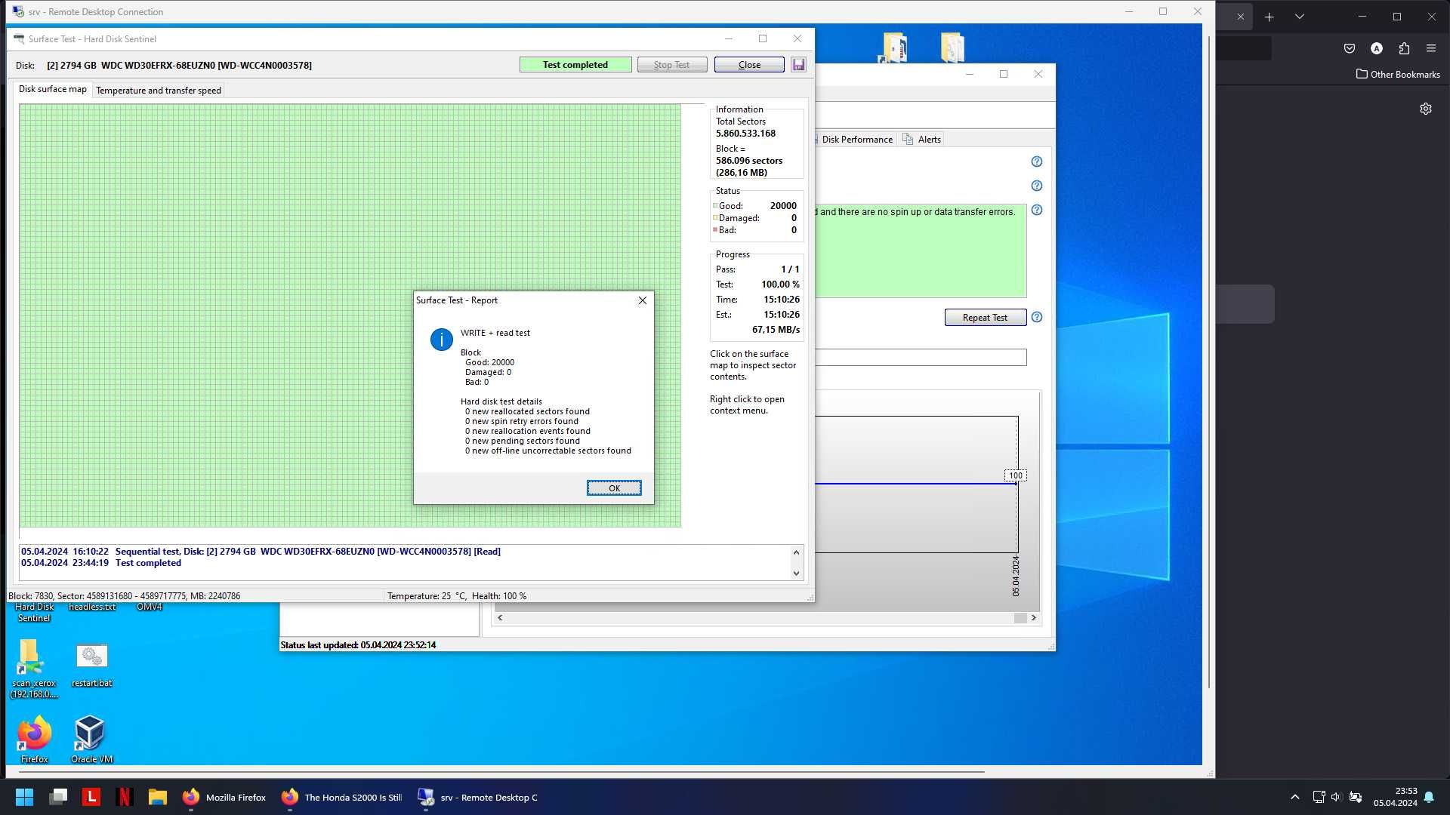
Task: Open Firefox Extensions puzzle icon
Action: pyautogui.click(x=1404, y=48)
